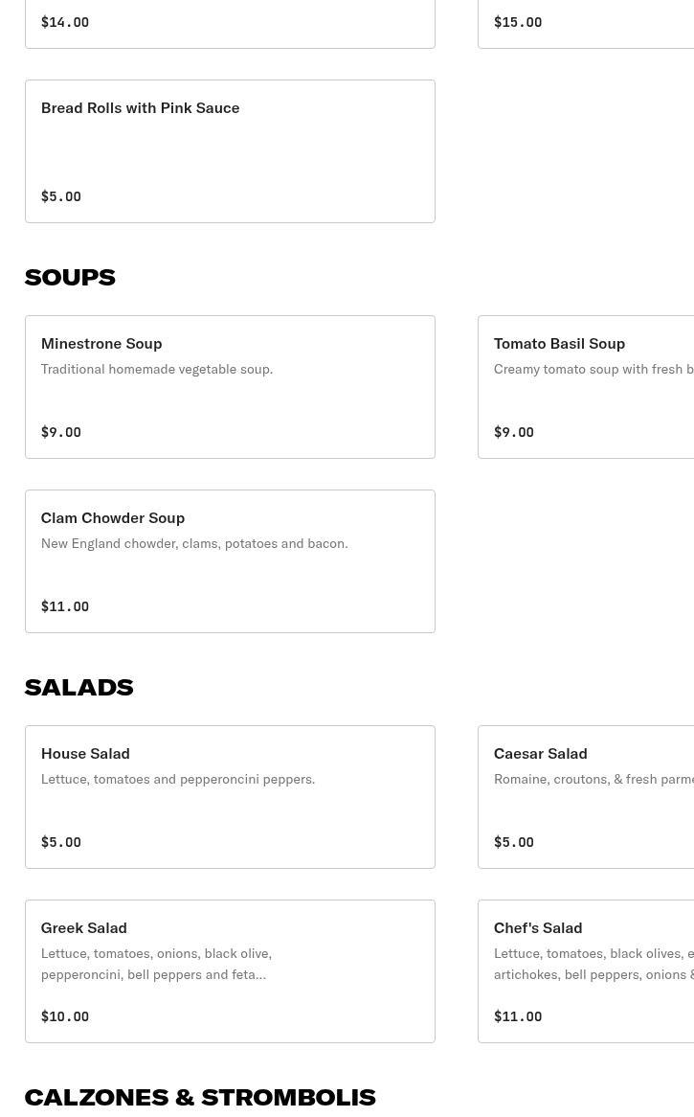Click the $5.00 price under Bread Rolls
This screenshot has height=1117, width=694.
pos(61,196)
